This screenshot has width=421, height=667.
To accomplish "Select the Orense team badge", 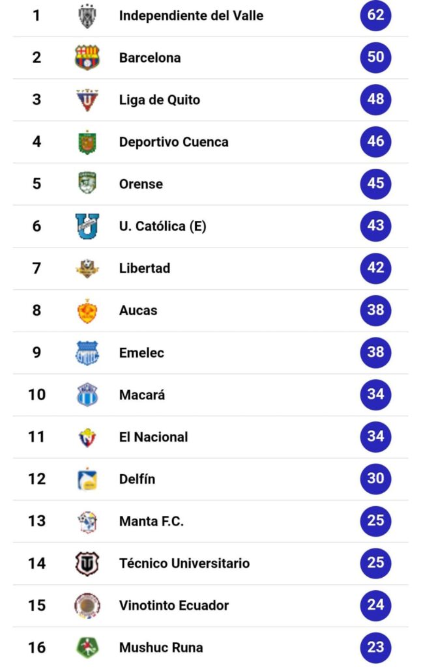I will tap(87, 183).
